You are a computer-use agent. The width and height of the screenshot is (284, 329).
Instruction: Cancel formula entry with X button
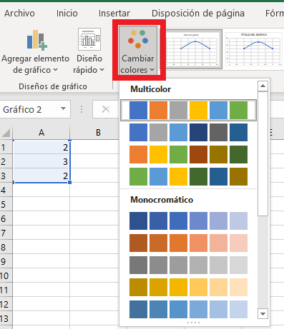tap(106, 109)
